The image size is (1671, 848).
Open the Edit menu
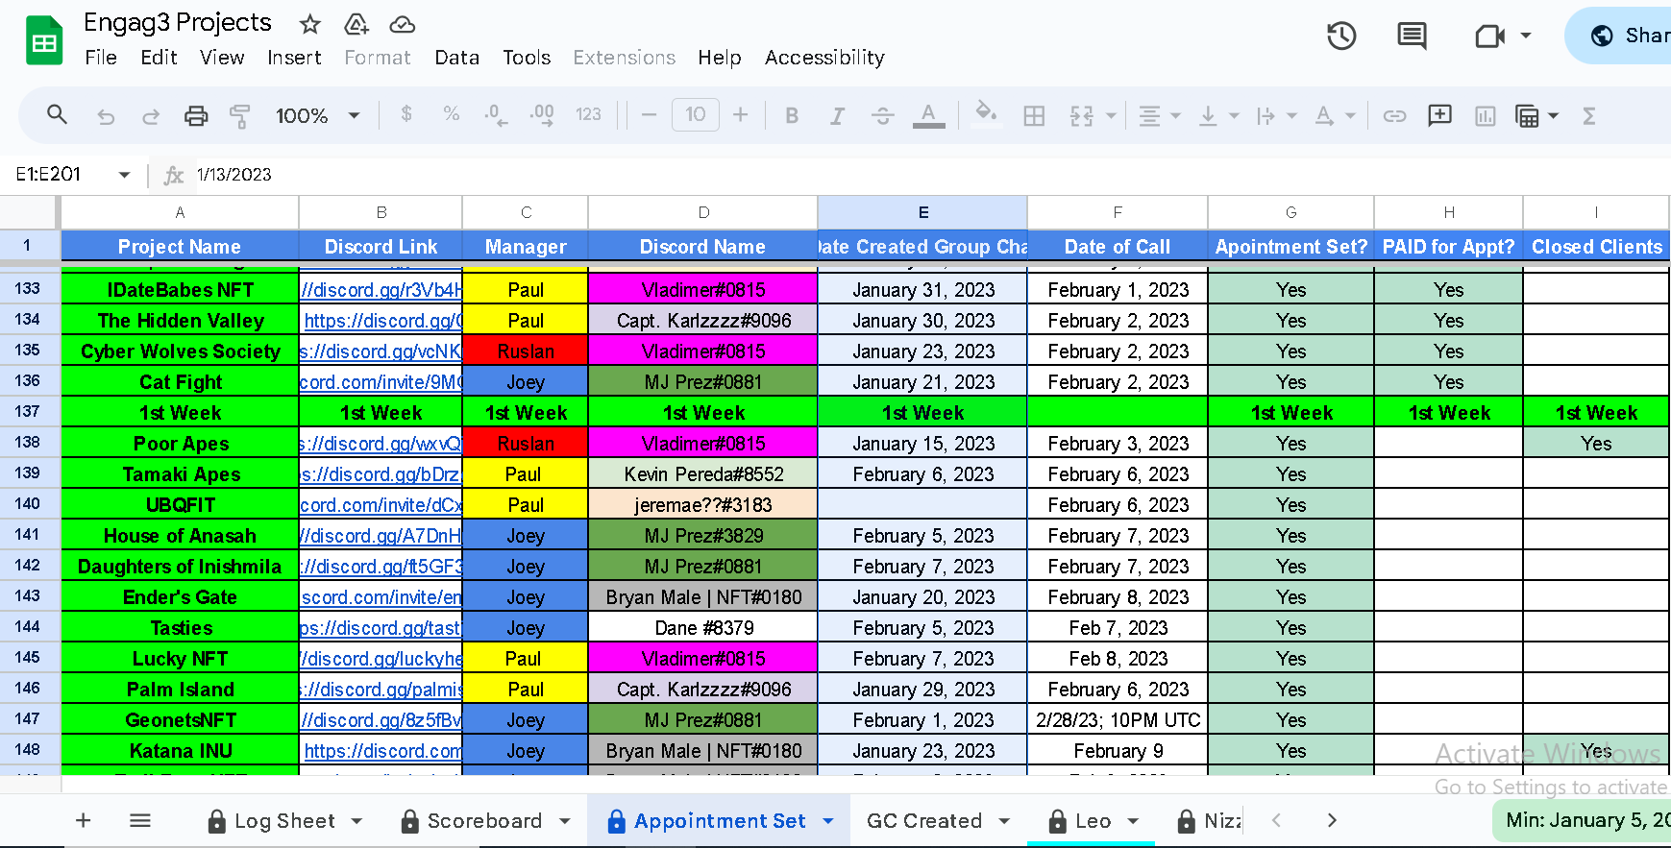[159, 58]
